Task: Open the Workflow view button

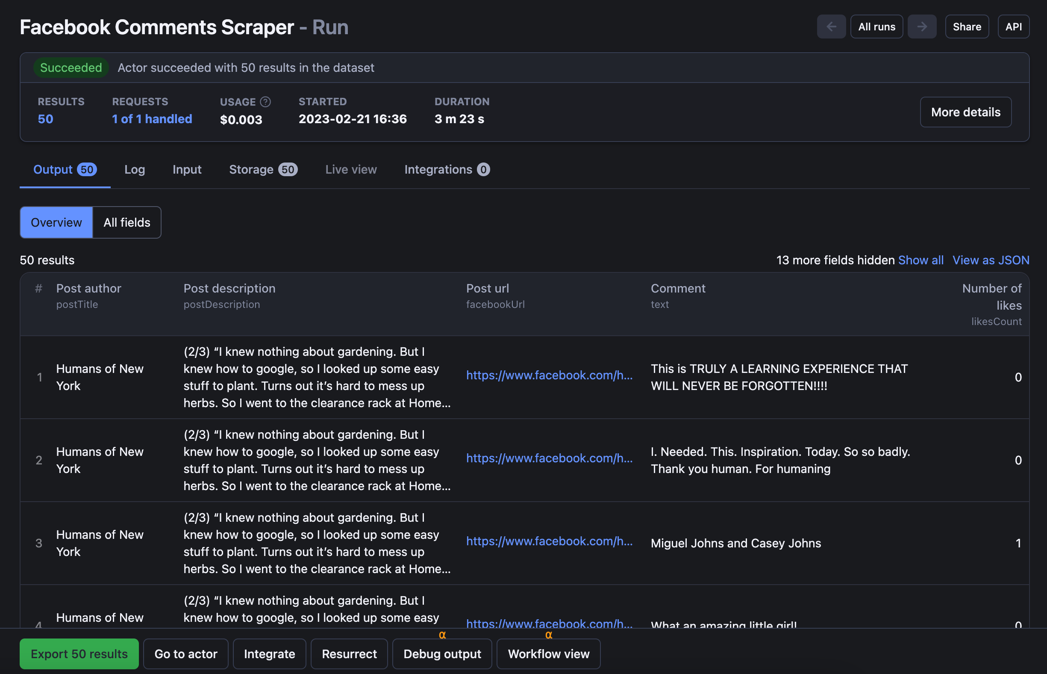Action: [x=548, y=654]
